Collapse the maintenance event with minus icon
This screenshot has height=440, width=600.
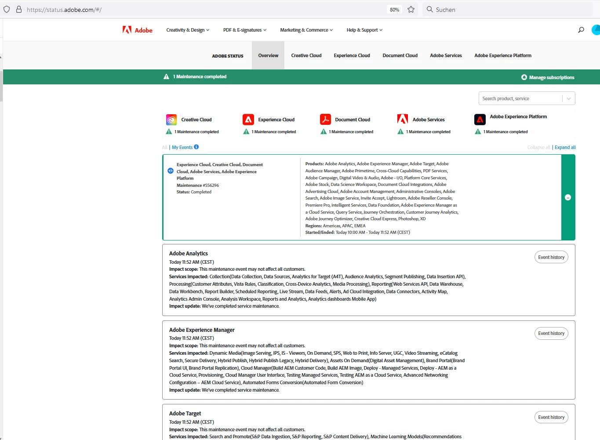pos(568,197)
